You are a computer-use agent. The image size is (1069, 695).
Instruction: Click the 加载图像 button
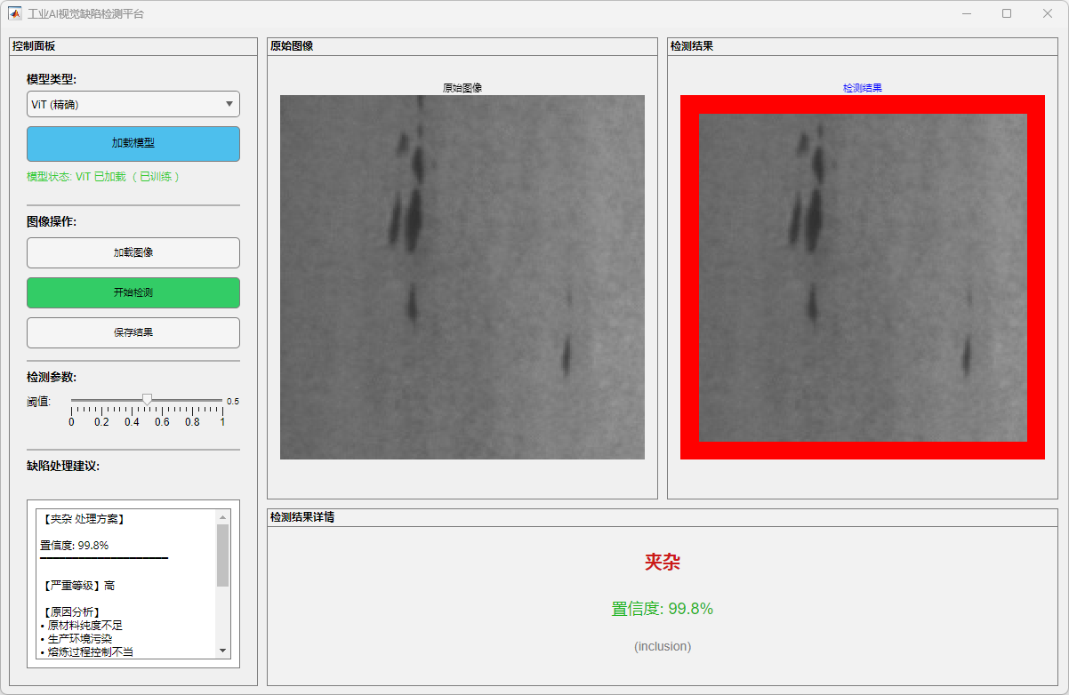point(133,252)
